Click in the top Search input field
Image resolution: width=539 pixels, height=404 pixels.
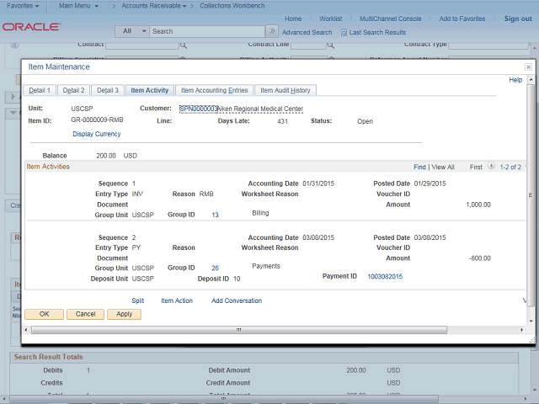[206, 31]
